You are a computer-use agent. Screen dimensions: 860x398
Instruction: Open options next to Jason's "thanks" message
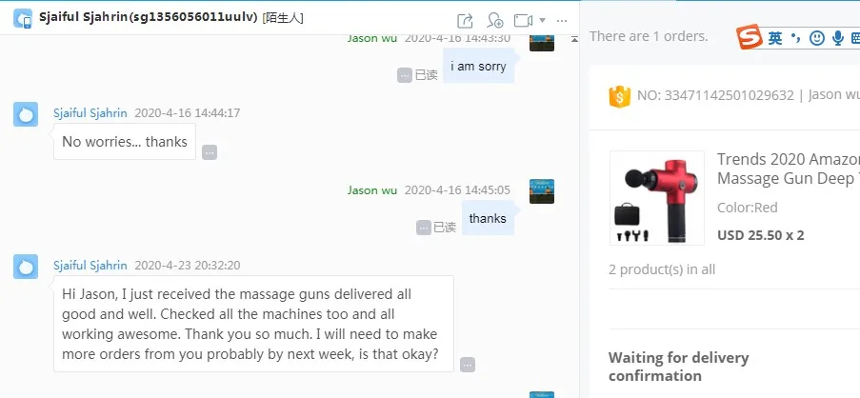(423, 227)
